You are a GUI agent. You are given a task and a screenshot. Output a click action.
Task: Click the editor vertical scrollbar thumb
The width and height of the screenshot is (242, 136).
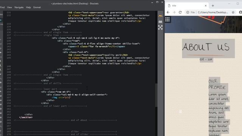coord(156,95)
